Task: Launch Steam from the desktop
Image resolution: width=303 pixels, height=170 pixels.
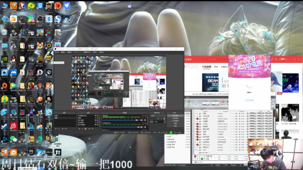Action: (5, 125)
